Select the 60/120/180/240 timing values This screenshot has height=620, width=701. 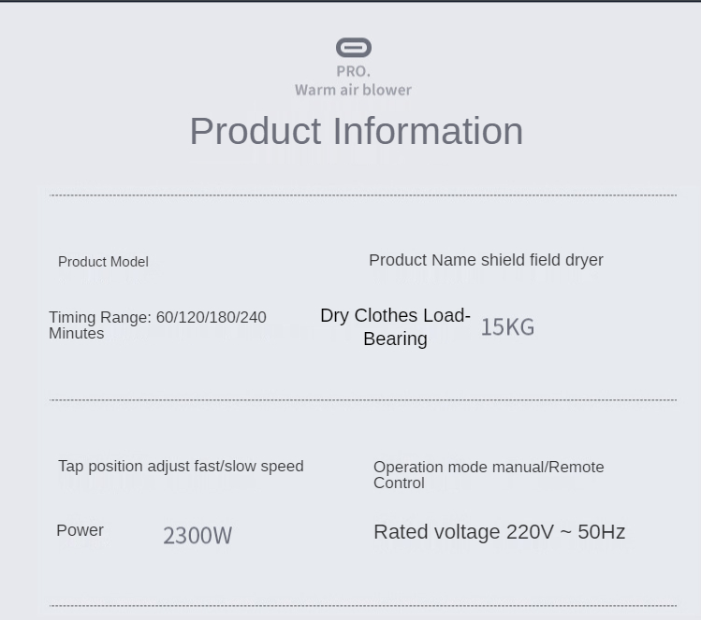[x=212, y=317]
